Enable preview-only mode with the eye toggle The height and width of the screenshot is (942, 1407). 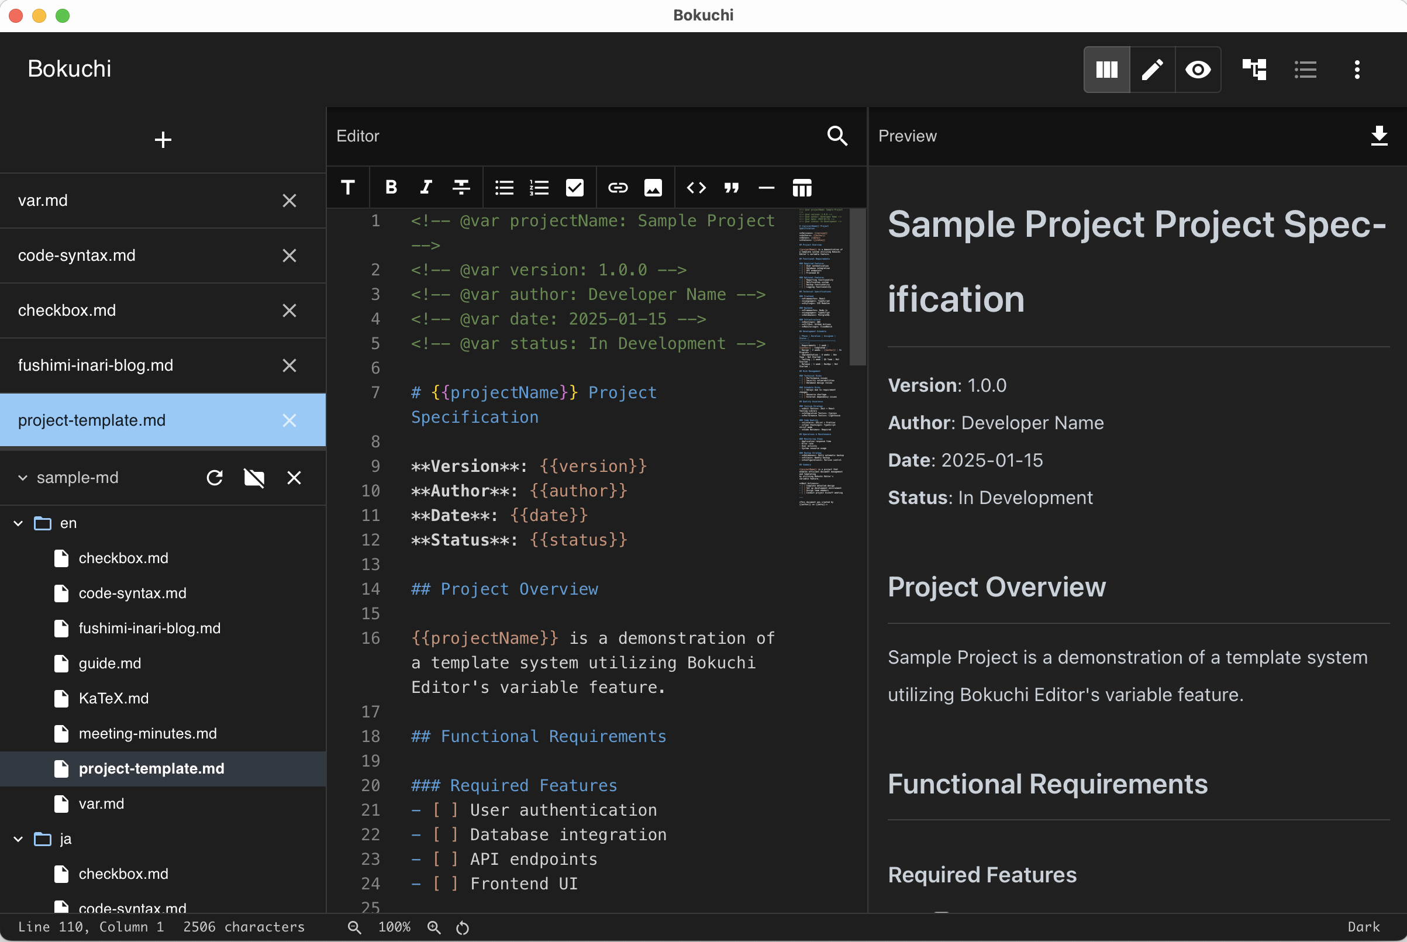tap(1198, 70)
